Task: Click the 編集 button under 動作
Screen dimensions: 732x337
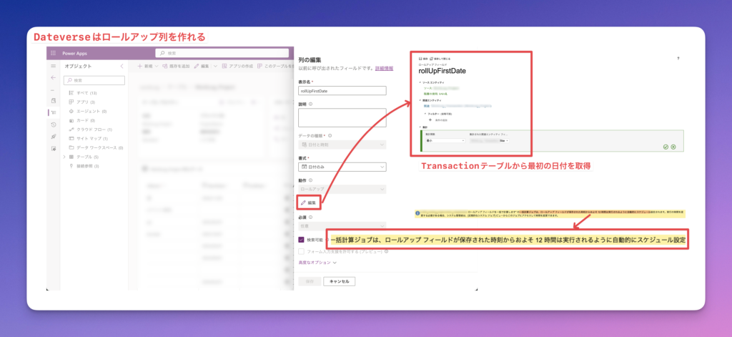Action: pyautogui.click(x=308, y=203)
